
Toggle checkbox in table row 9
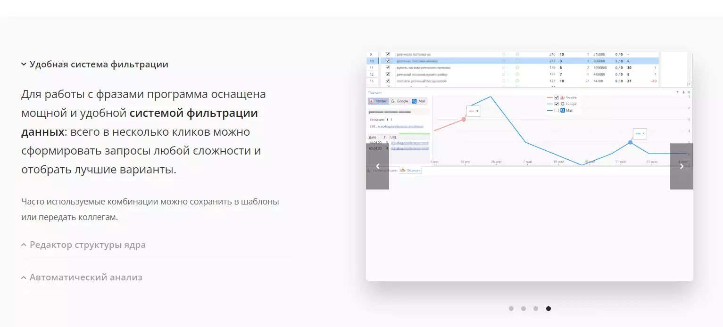coord(388,54)
